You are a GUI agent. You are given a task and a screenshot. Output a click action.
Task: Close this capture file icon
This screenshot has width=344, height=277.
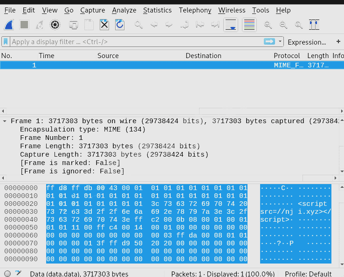[x=104, y=25]
